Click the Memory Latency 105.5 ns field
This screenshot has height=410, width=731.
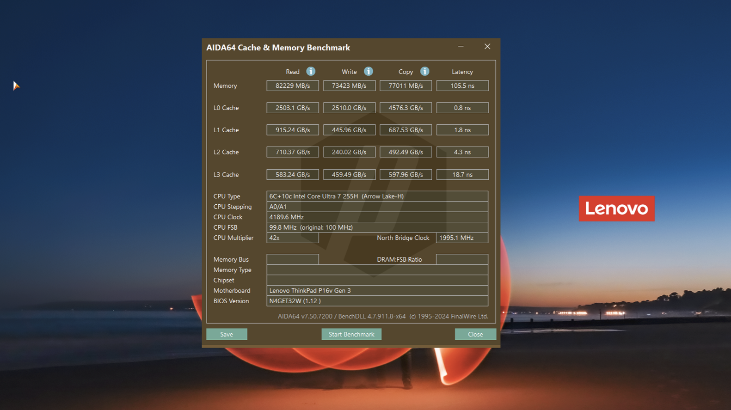click(x=462, y=86)
